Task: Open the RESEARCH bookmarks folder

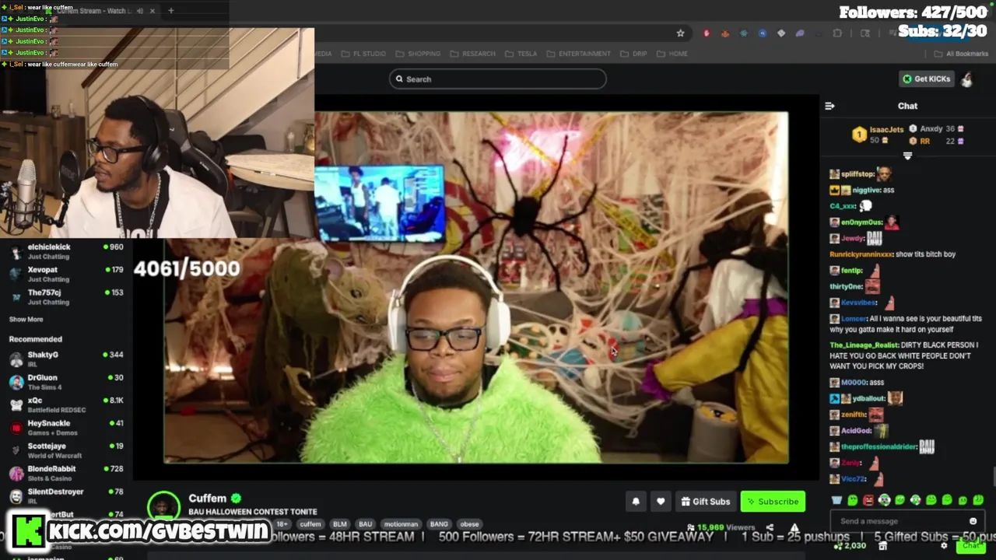Action: point(472,54)
